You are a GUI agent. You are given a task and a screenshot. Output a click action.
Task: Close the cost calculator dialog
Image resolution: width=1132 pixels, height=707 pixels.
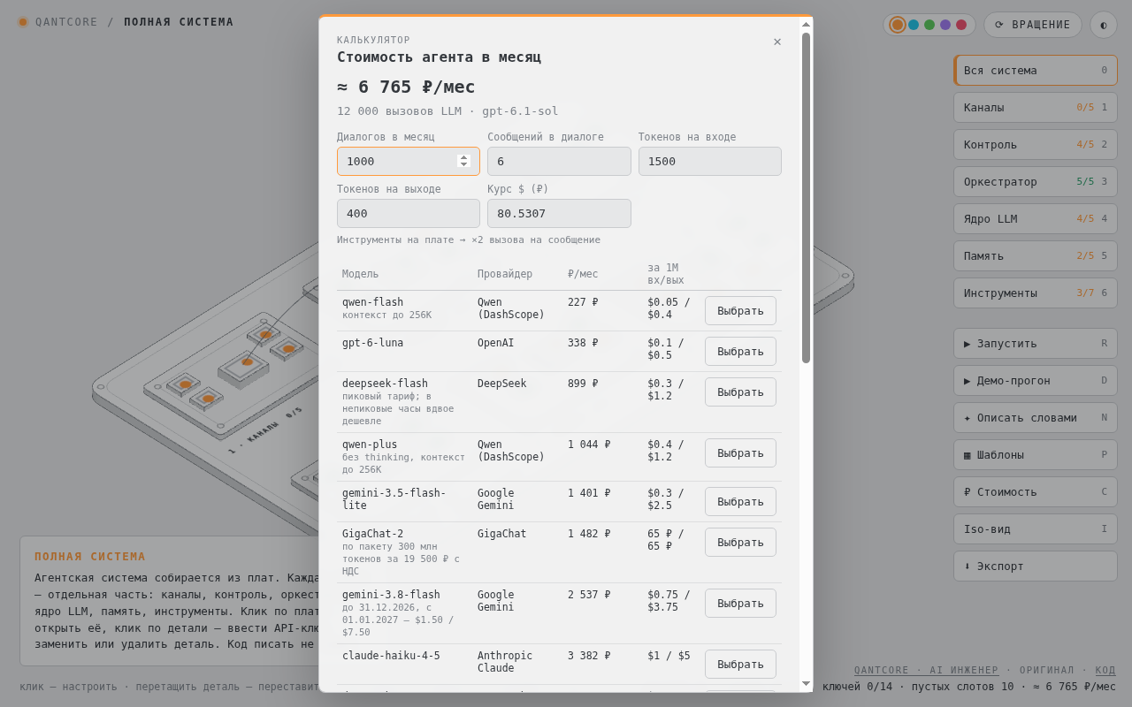[777, 42]
